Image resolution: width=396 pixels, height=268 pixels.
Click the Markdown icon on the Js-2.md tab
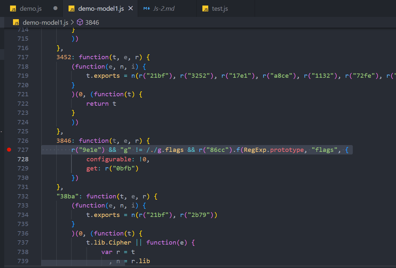(147, 8)
